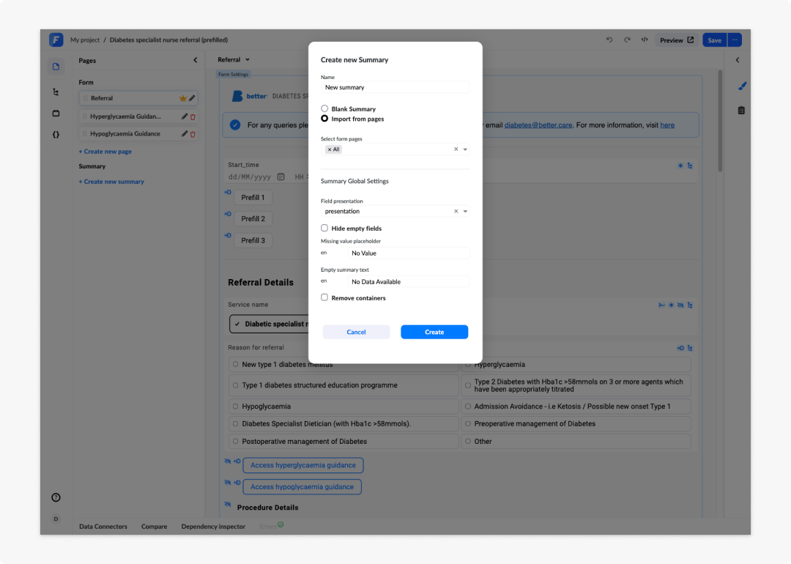Open the Field presentation dropdown arrow
Viewport: 791px width, 564px height.
(x=465, y=212)
